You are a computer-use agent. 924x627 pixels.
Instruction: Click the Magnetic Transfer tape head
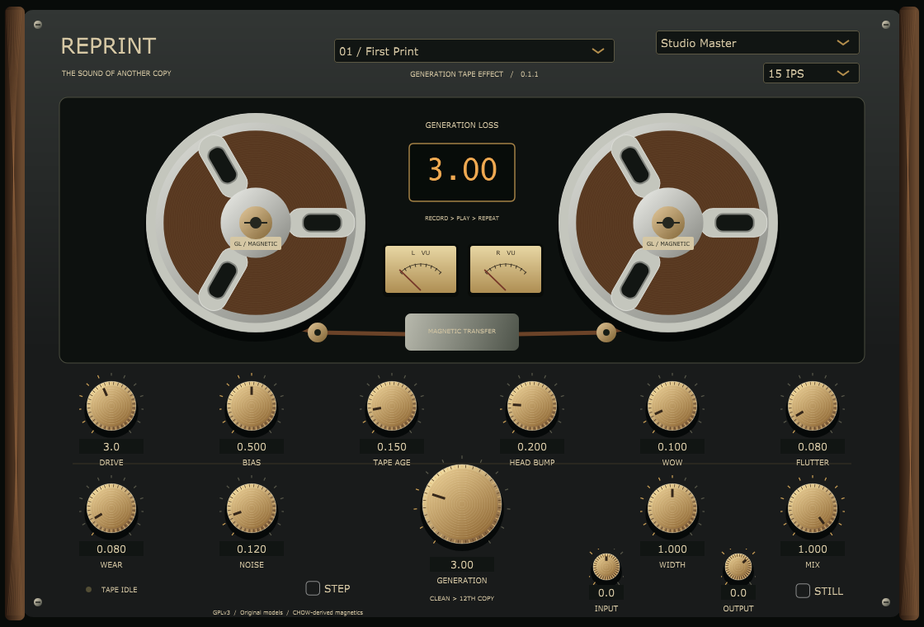point(462,332)
